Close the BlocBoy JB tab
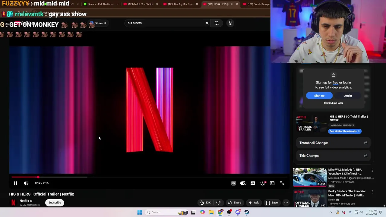Image resolution: width=386 pixels, height=217 pixels. point(197,4)
